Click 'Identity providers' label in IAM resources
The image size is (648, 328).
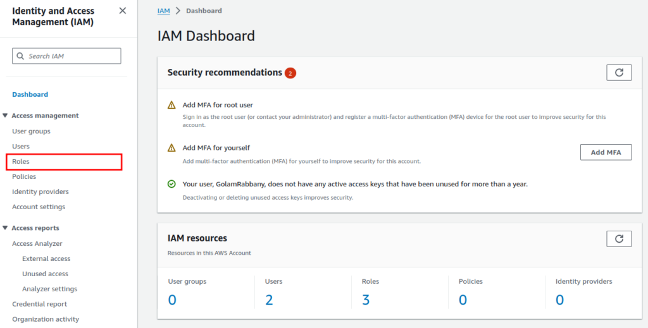(584, 281)
